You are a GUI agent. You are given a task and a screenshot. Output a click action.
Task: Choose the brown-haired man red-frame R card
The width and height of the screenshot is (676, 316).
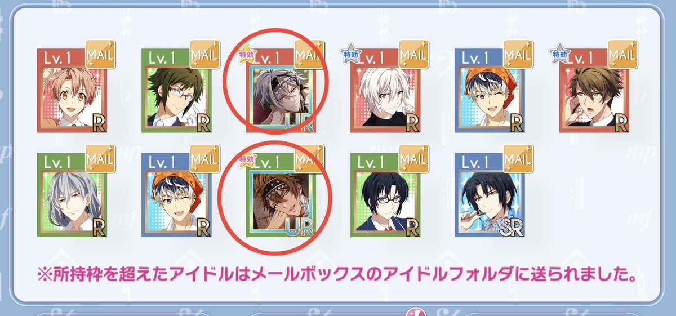(x=593, y=91)
